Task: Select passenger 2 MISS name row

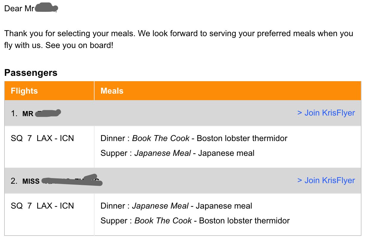Action: pyautogui.click(x=183, y=181)
